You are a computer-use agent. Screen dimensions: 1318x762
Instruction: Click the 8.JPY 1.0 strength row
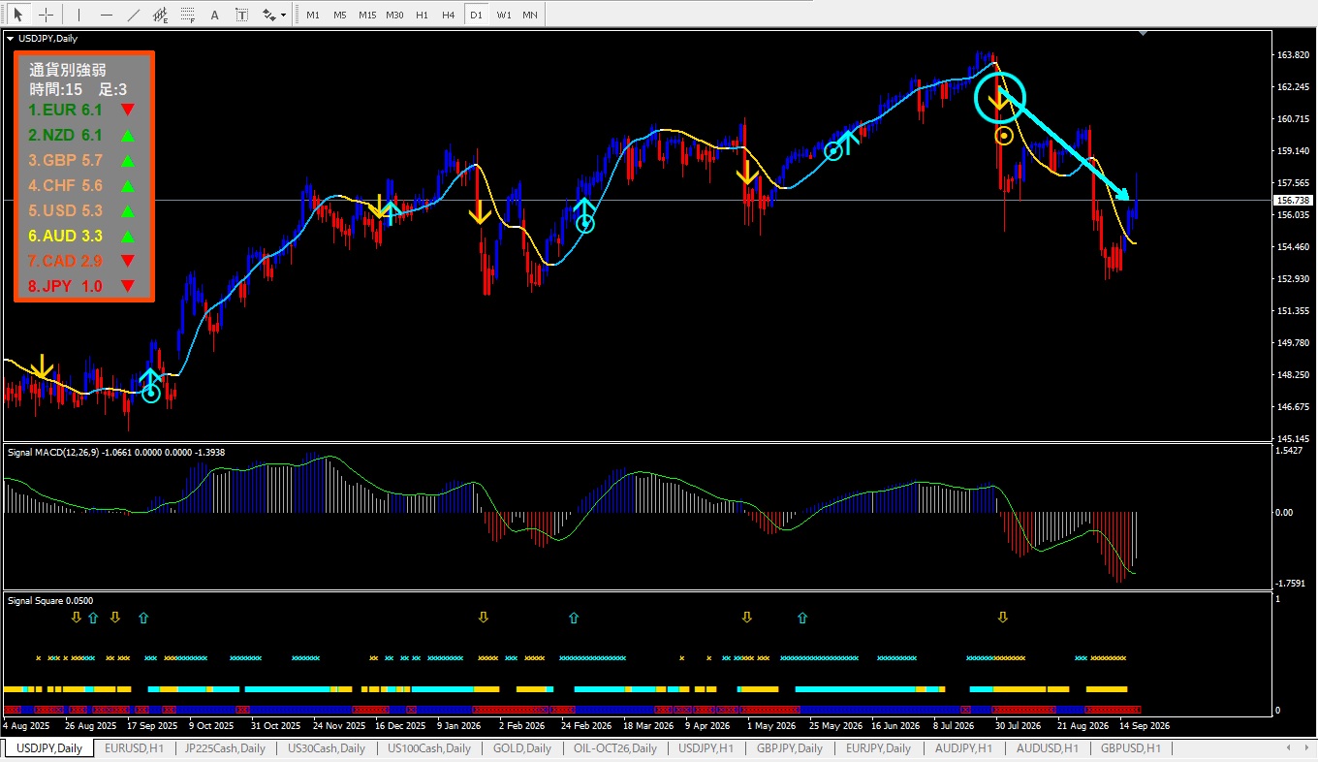(82, 286)
